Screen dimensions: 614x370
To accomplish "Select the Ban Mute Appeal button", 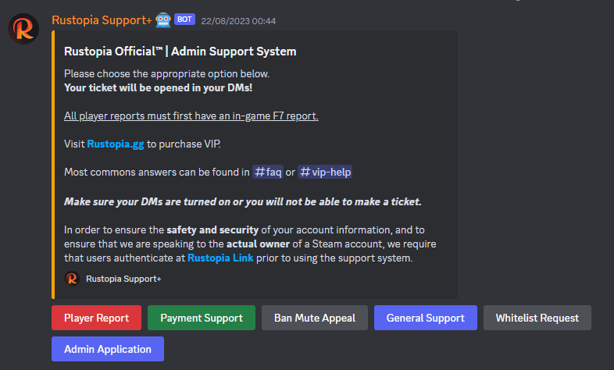I will (315, 318).
